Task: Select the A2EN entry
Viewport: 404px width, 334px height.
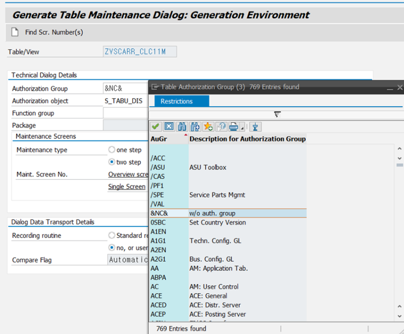Action: pyautogui.click(x=228, y=250)
